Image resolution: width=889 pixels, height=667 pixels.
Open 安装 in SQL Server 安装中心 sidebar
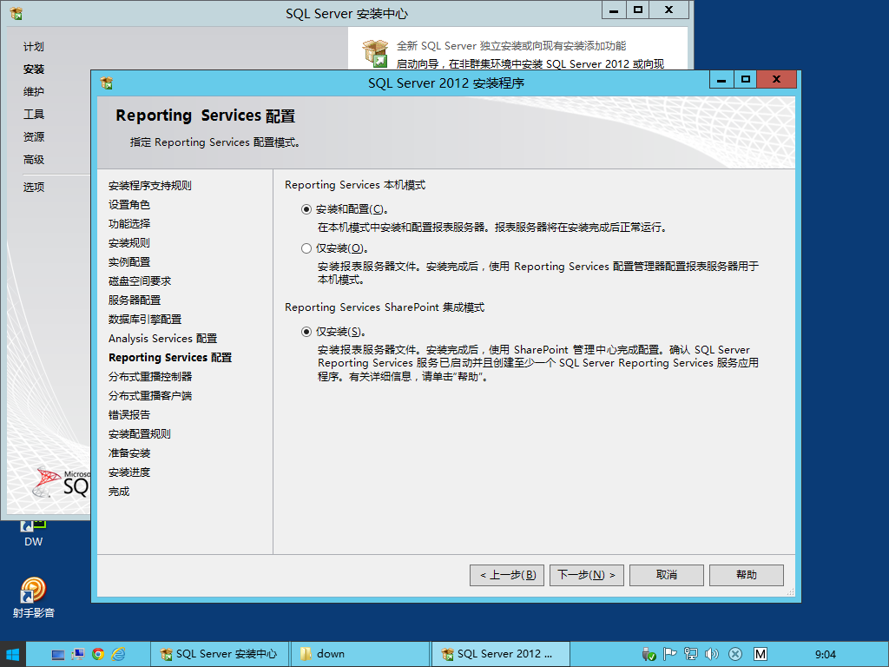34,69
